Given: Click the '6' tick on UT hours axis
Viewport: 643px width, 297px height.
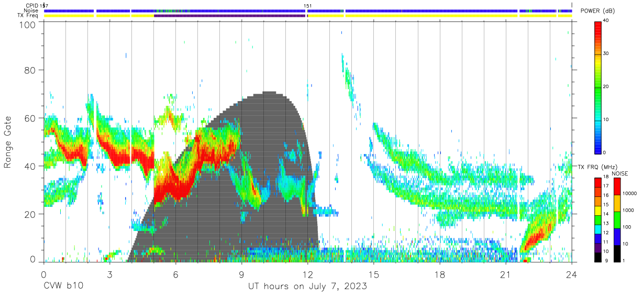Looking at the screenshot, I should [175, 274].
